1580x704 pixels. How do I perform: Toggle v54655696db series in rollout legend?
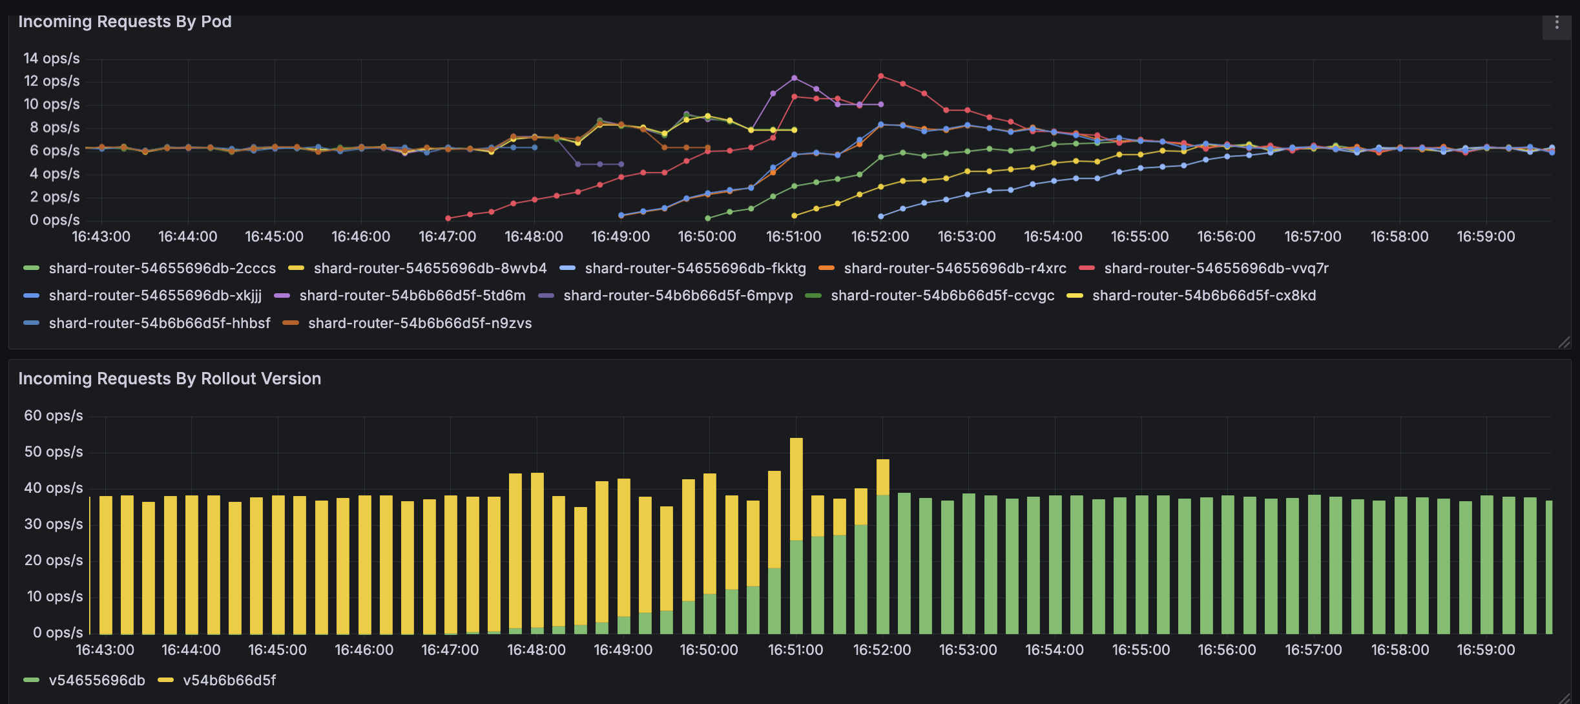(x=97, y=680)
